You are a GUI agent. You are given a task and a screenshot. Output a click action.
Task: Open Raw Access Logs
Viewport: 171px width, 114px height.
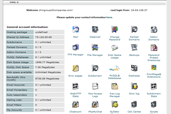[95, 86]
